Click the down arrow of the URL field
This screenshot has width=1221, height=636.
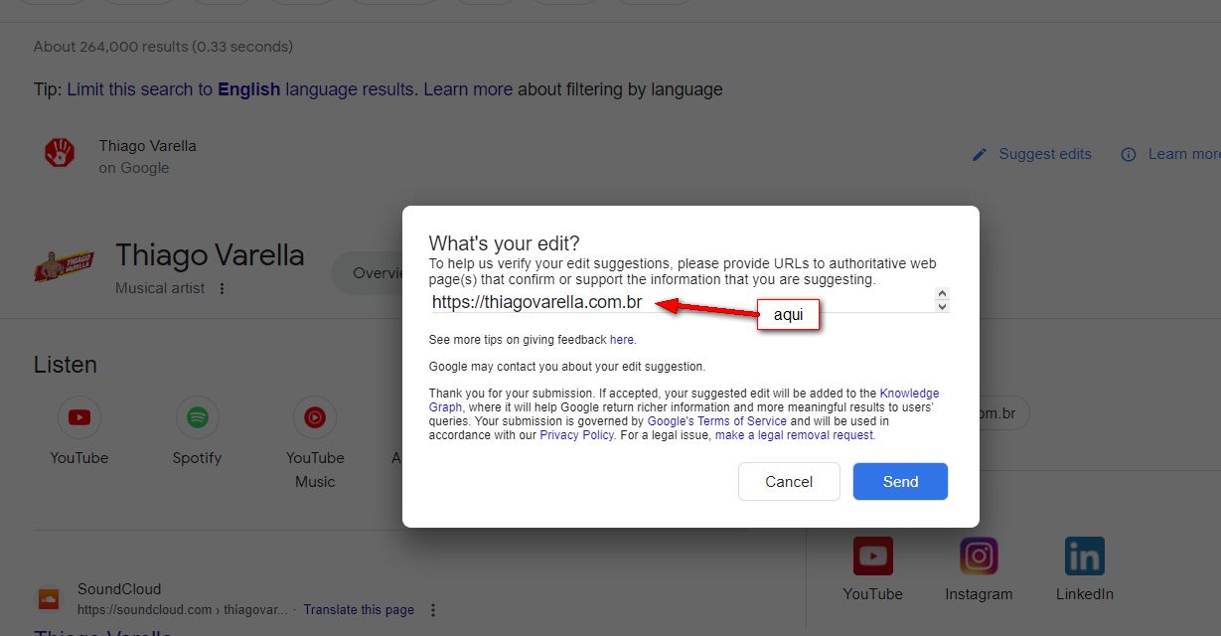coord(943,306)
